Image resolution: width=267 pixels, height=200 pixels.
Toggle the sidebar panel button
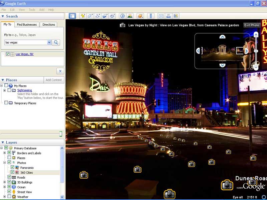coord(72,16)
